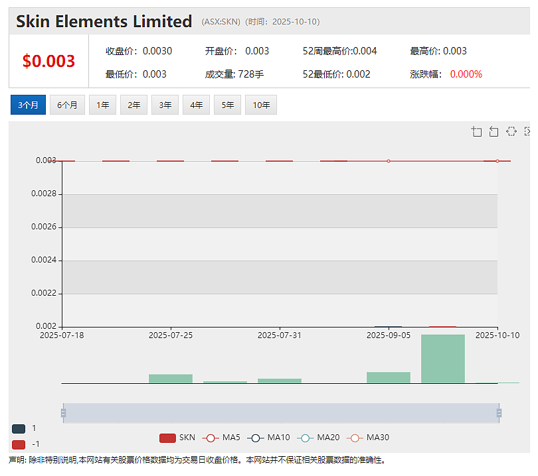Screen dimensions: 538x476
Task: Click the 52最低价: 0.002 text
Action: (337, 74)
